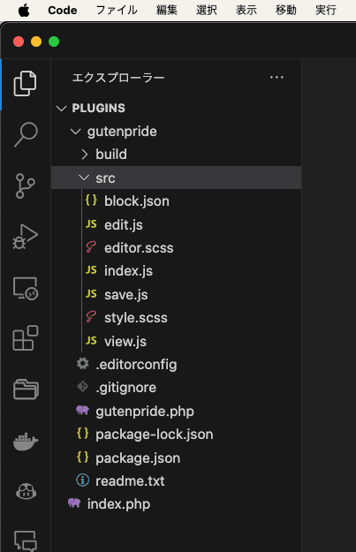Open the Docker view icon

pos(26,442)
